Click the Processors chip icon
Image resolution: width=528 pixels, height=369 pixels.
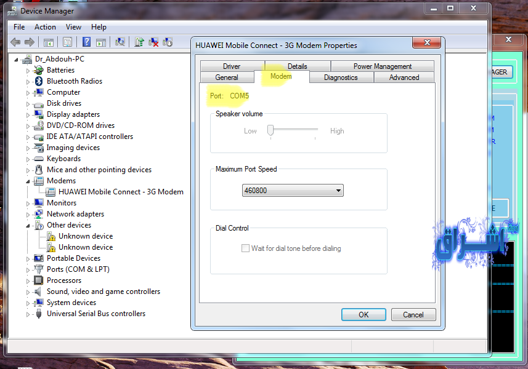39,280
